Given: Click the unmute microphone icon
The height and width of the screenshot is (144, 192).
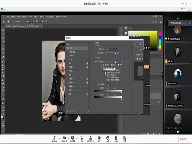Looking at the screenshot, I should pos(54,137).
